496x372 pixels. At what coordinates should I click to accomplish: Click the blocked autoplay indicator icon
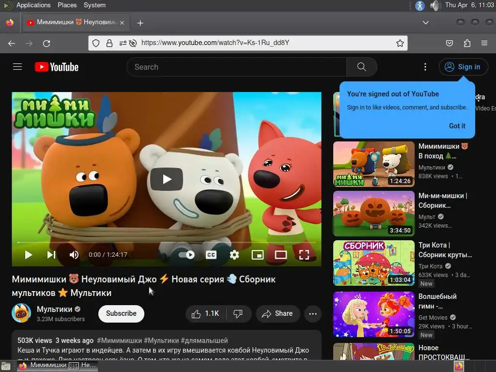coord(133,43)
